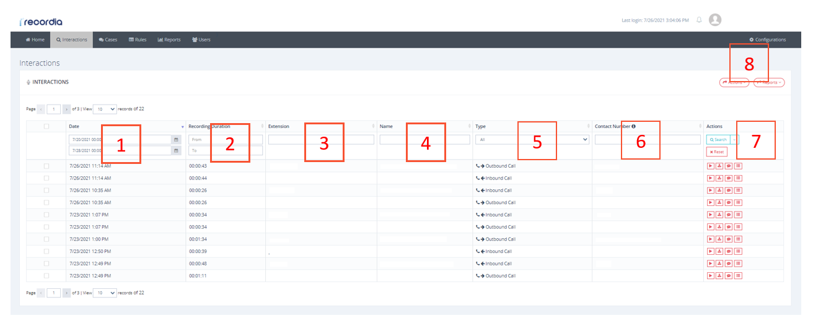The image size is (813, 326).
Task: Open details list for the 00:01:11 call
Action: pyautogui.click(x=738, y=275)
